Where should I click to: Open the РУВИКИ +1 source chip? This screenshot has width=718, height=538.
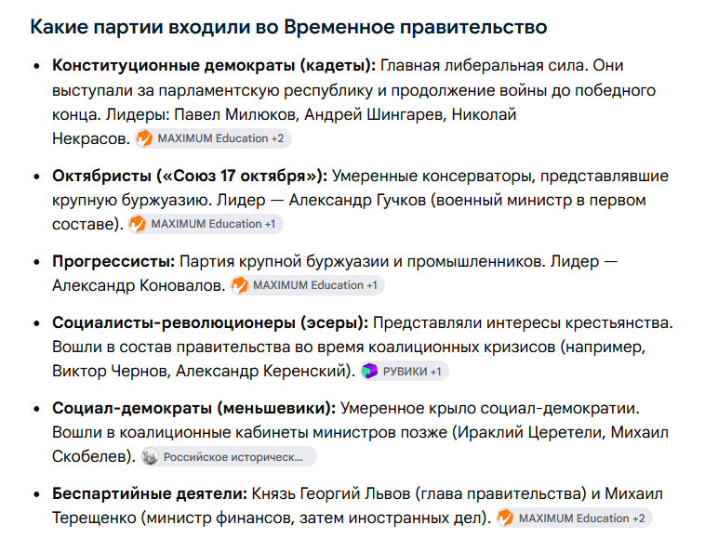[x=405, y=371]
